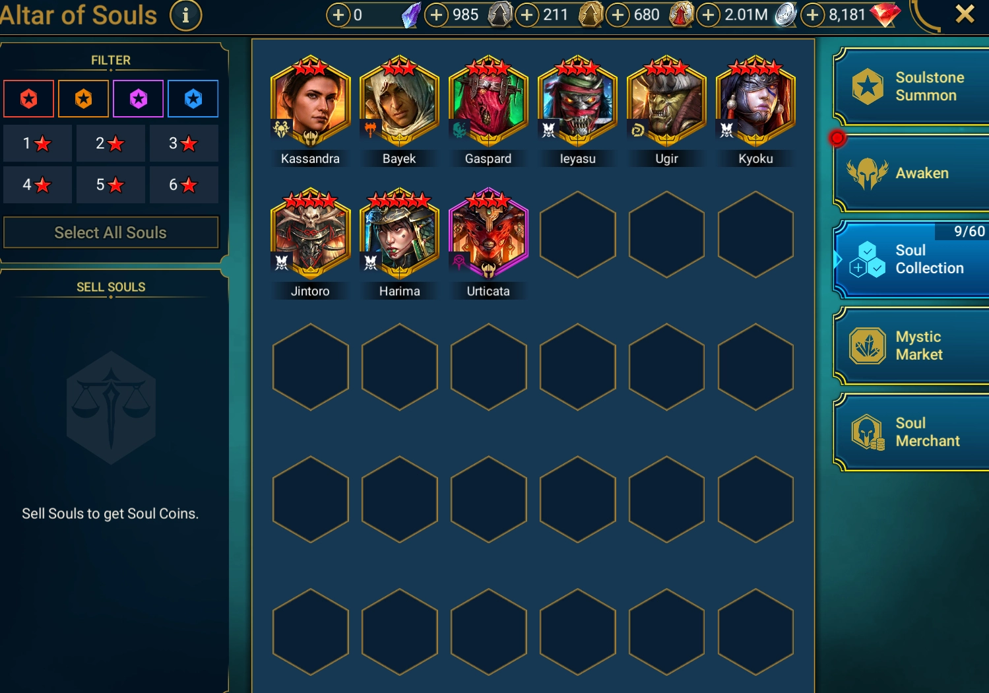Tap the plus icon beside 985 soulstones
The height and width of the screenshot is (693, 989).
click(436, 15)
